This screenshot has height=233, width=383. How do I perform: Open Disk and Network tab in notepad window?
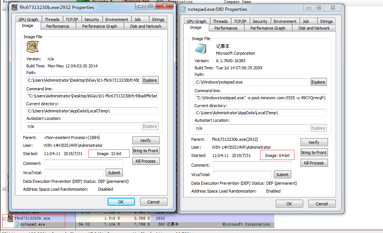(314, 28)
